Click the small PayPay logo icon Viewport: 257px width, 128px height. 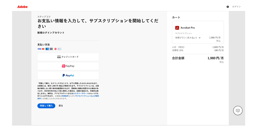(55, 49)
